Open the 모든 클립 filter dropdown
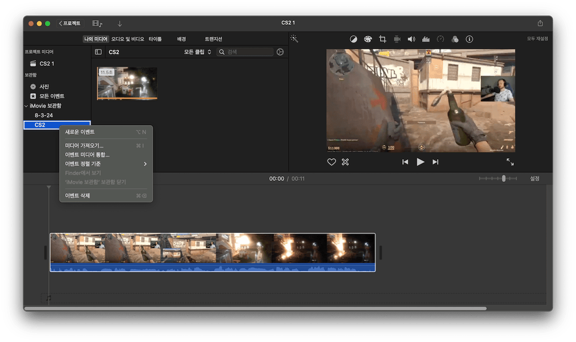 pyautogui.click(x=198, y=52)
